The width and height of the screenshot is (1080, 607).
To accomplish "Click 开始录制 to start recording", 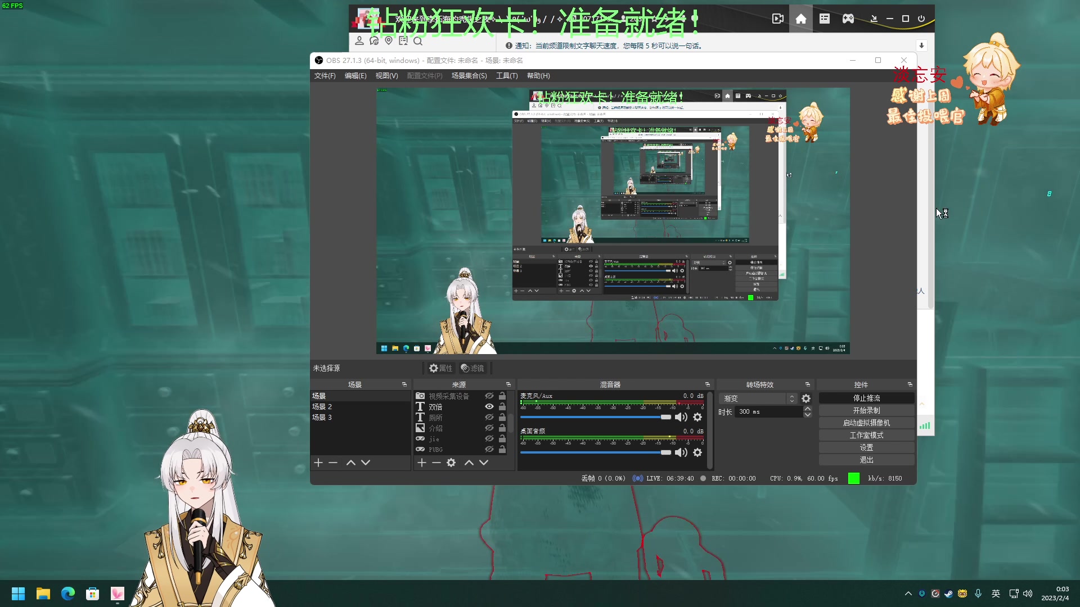I will [x=866, y=410].
